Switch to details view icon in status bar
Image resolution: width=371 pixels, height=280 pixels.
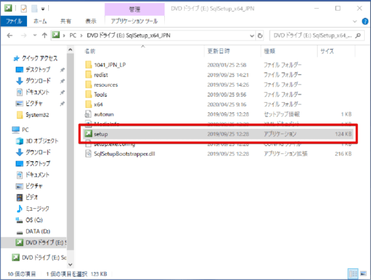tap(353, 274)
